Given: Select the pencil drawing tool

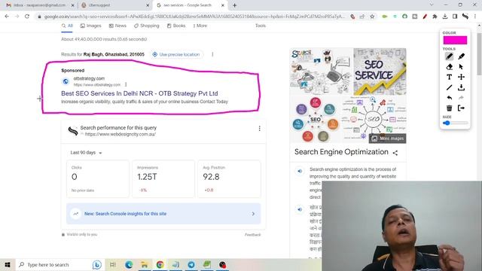Looking at the screenshot, I should pos(449,56).
